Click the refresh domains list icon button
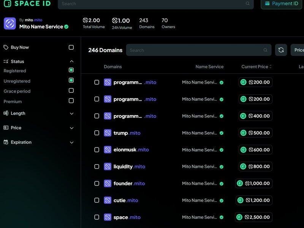 point(281,50)
